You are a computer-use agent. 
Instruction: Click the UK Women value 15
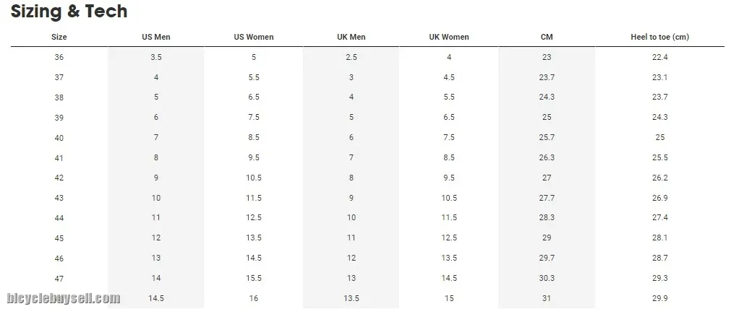click(x=449, y=298)
